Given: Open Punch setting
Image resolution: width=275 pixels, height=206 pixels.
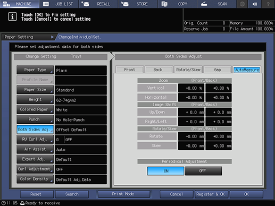Looking at the screenshot, I should 35,119.
